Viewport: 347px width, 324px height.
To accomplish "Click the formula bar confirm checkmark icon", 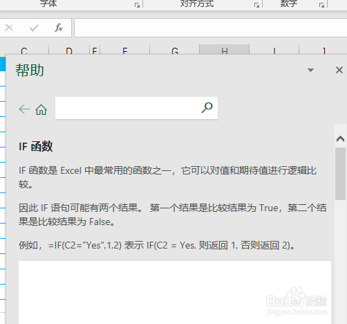I will (x=34, y=28).
